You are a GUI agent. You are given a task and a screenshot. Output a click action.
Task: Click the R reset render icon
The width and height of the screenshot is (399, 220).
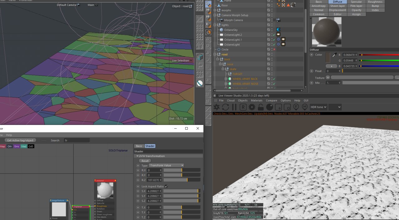pyautogui.click(x=243, y=107)
